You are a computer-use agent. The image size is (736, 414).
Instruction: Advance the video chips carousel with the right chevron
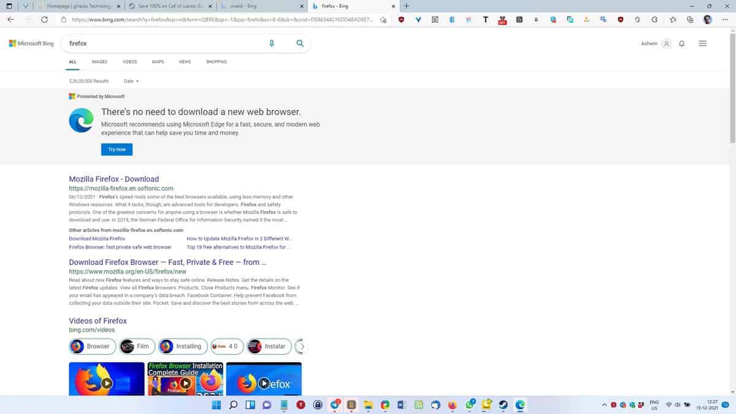pos(301,346)
